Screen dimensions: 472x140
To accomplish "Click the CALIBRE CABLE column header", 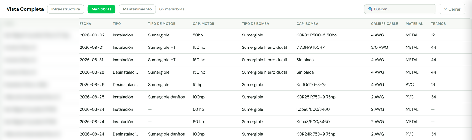I will [384, 24].
